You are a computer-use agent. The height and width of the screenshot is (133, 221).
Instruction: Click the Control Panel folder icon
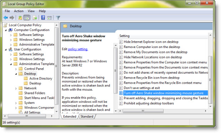pos(21,69)
